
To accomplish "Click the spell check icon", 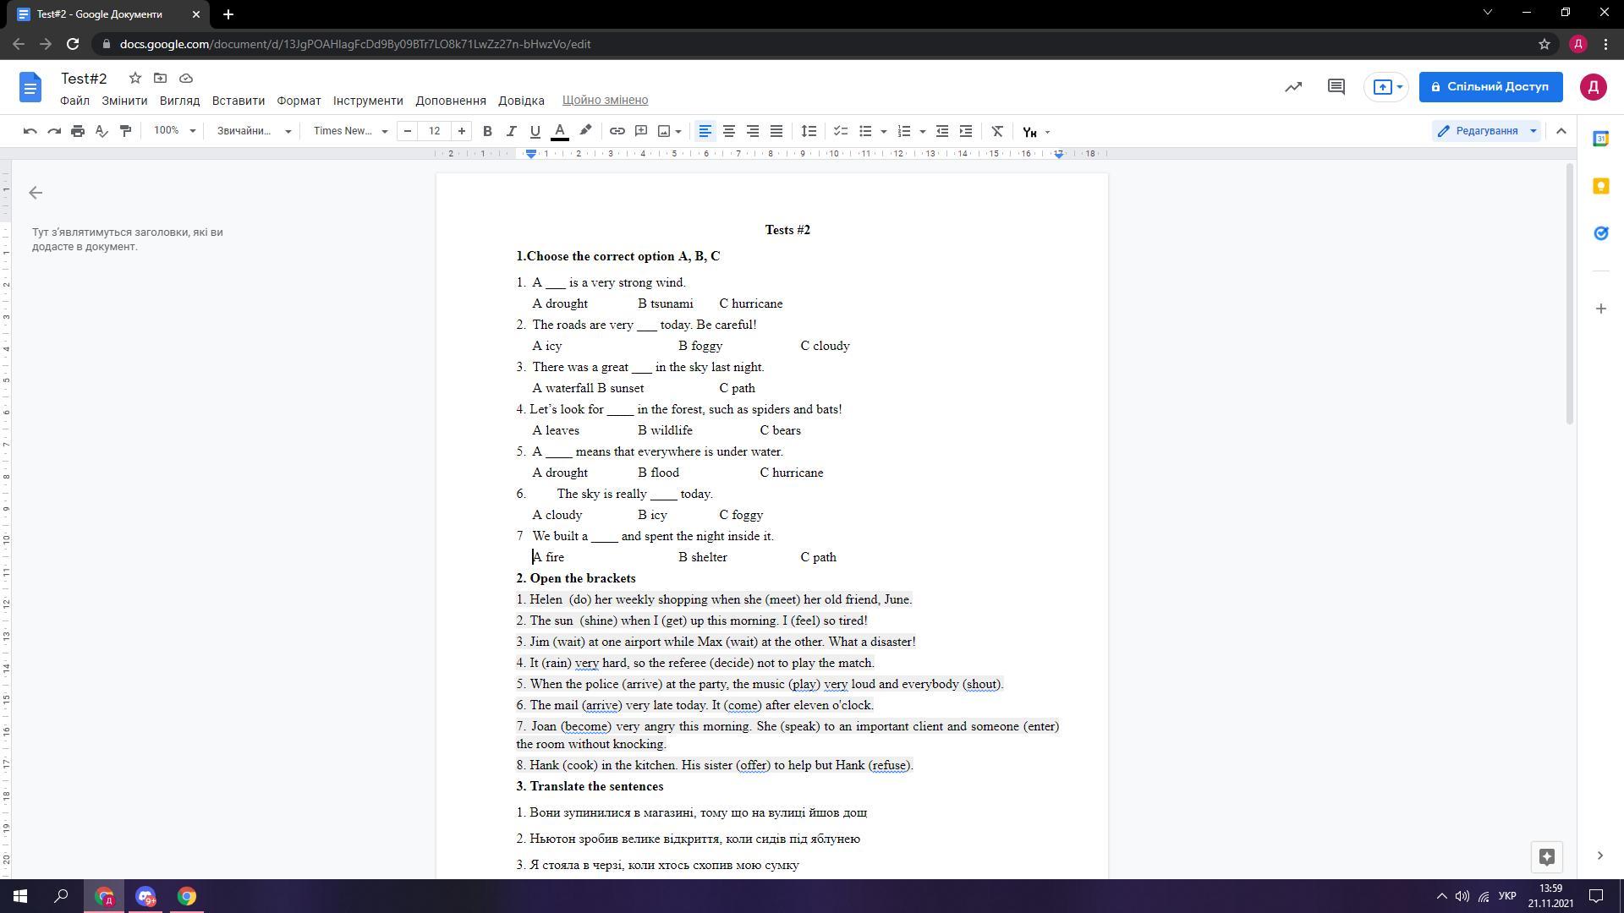I will [101, 131].
